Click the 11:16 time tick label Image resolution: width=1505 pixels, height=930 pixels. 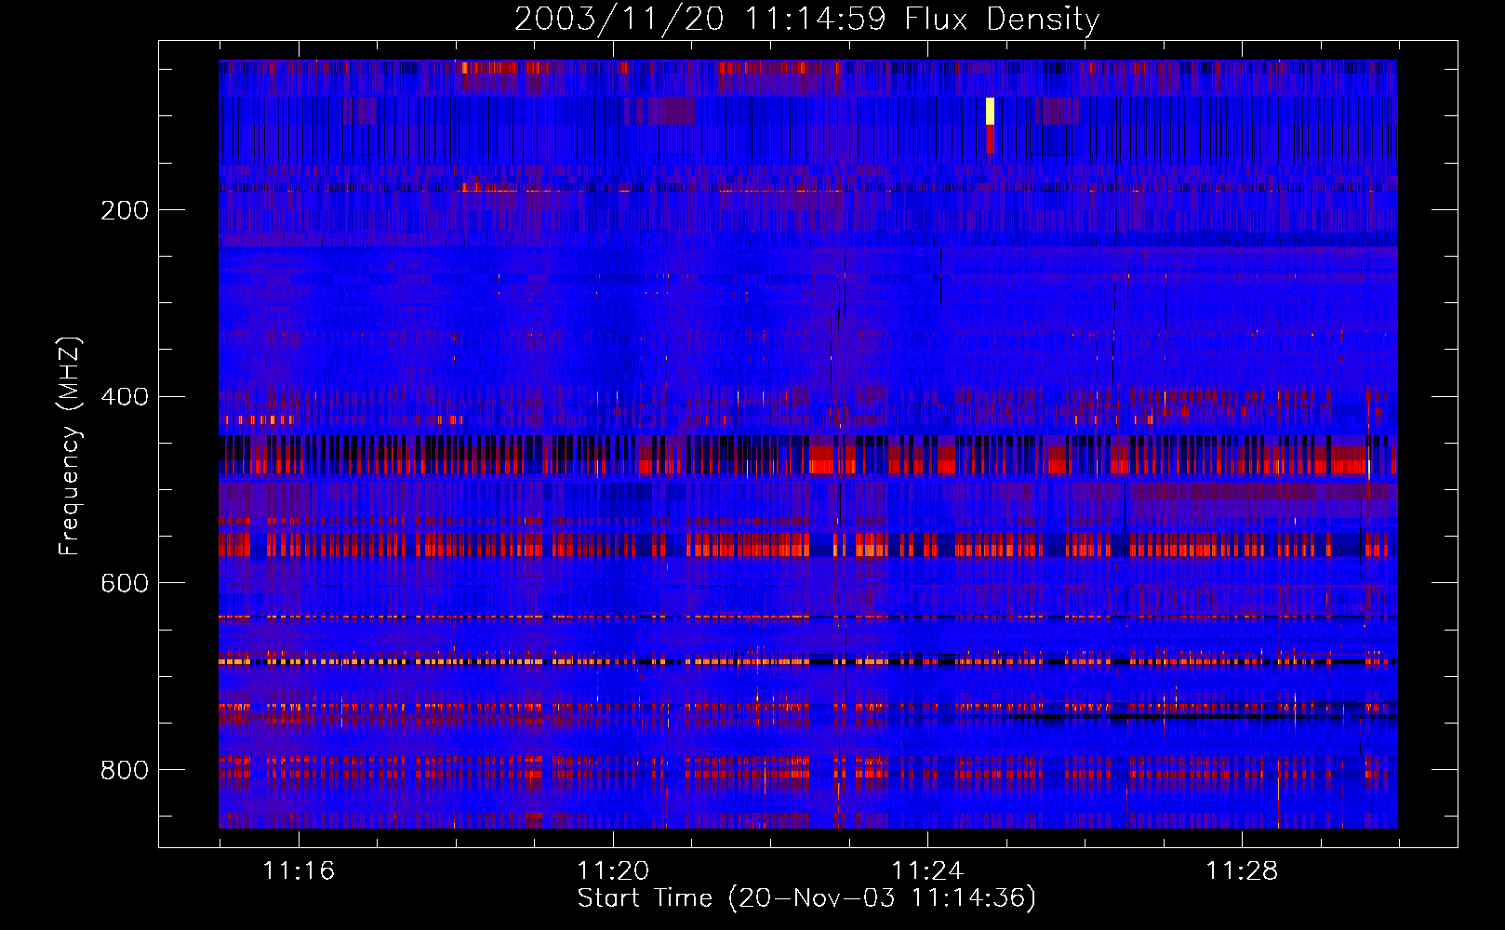pyautogui.click(x=299, y=871)
